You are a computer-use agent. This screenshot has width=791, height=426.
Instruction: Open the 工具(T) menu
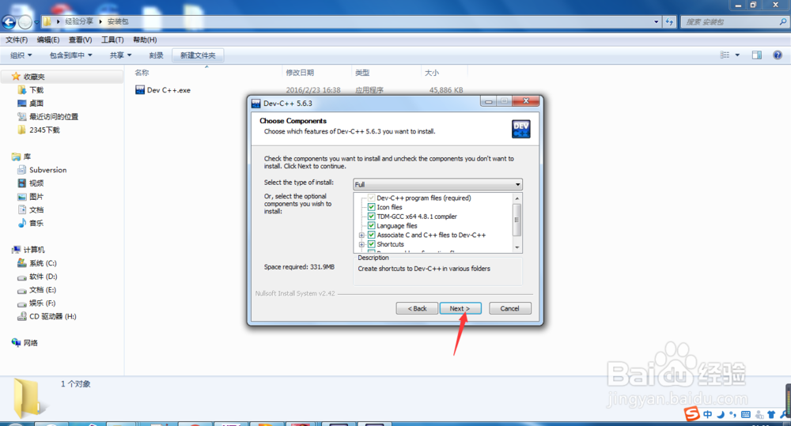[x=112, y=40]
